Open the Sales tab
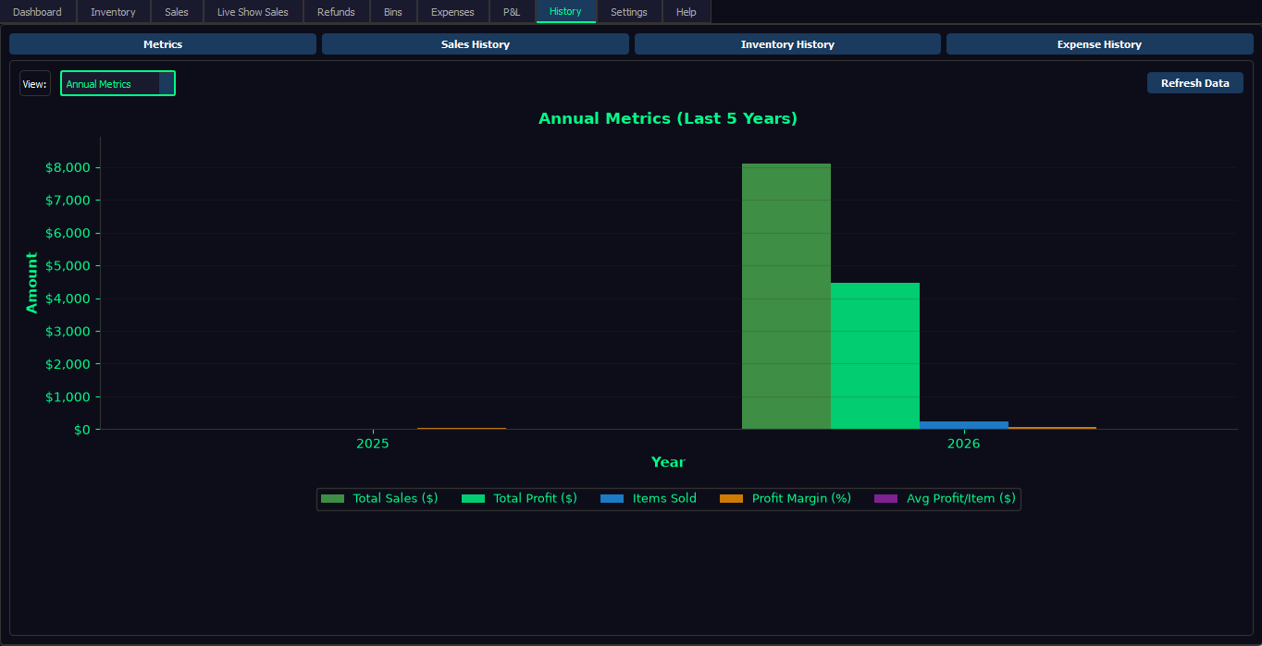This screenshot has height=646, width=1262. pos(177,12)
